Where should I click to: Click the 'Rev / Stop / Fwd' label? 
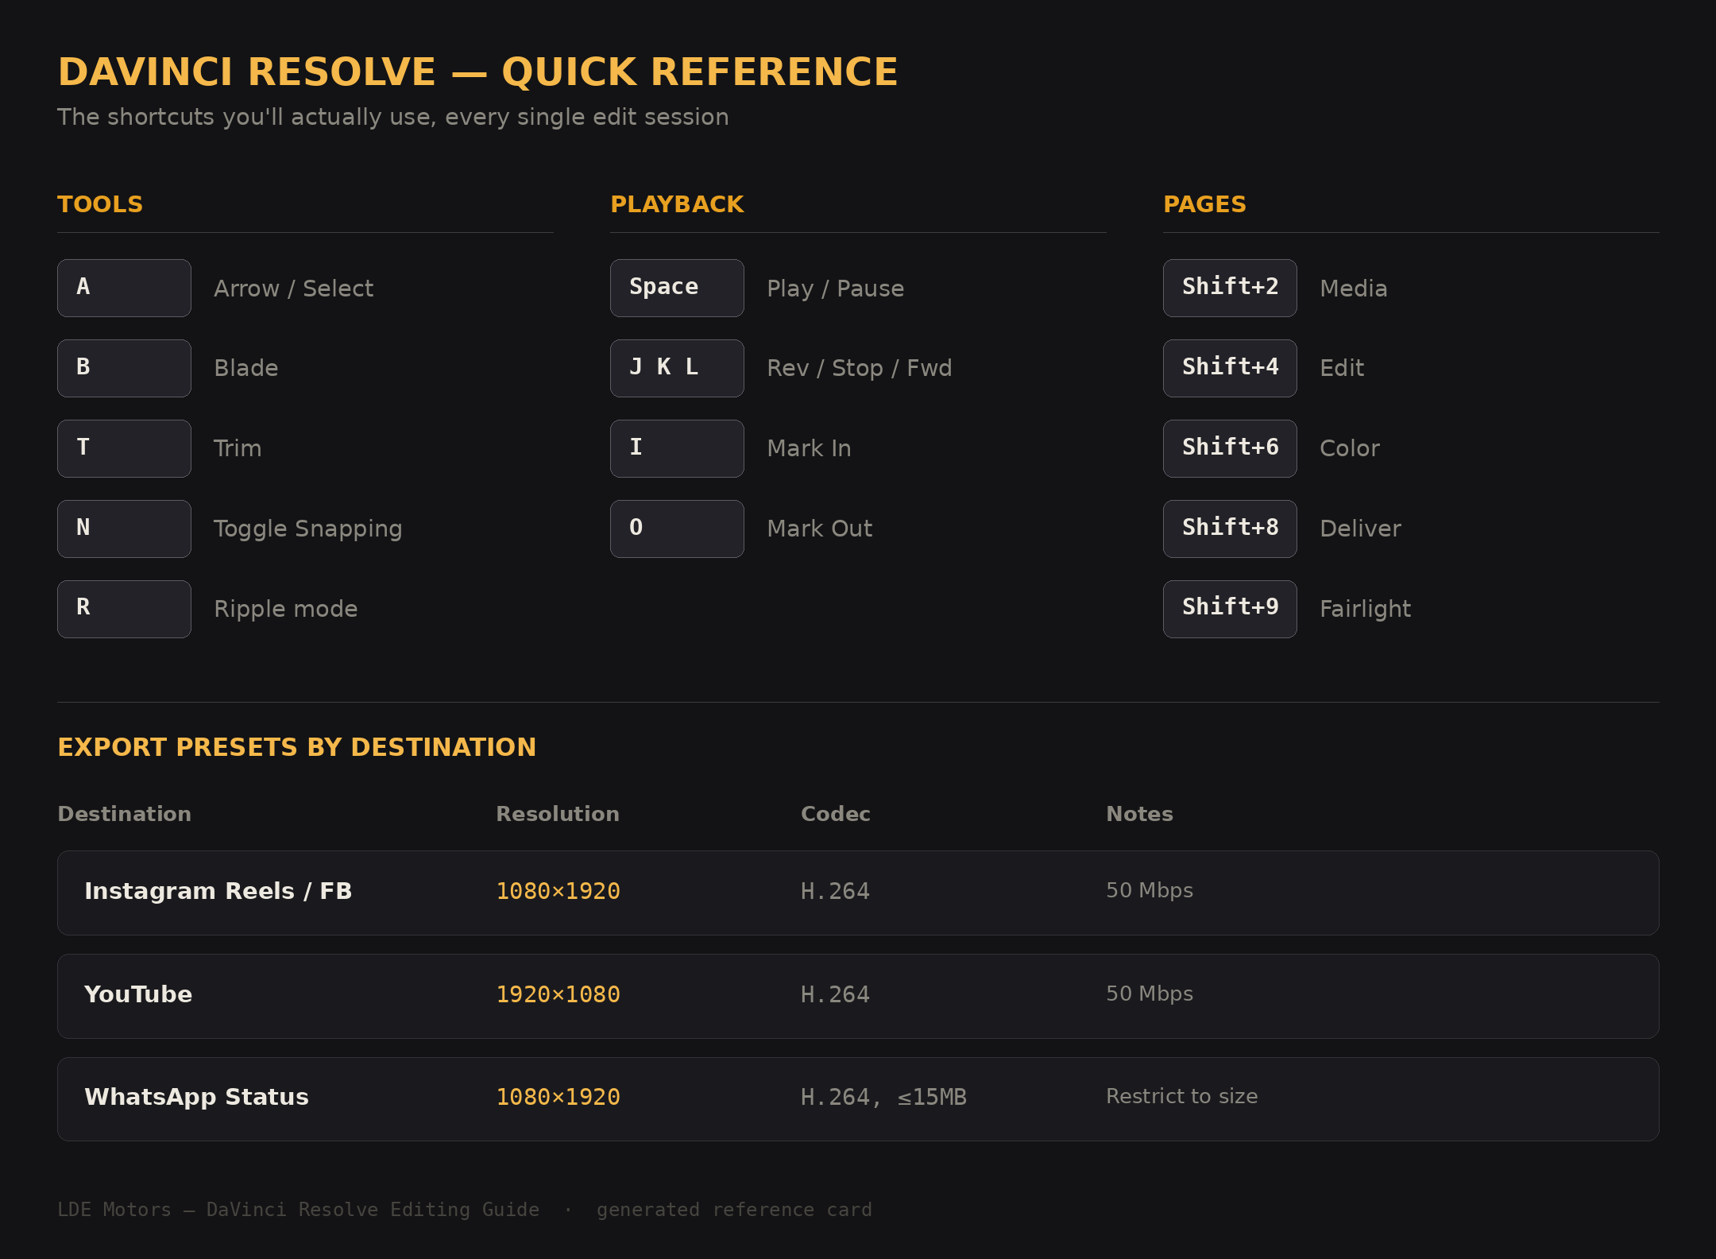click(x=860, y=368)
